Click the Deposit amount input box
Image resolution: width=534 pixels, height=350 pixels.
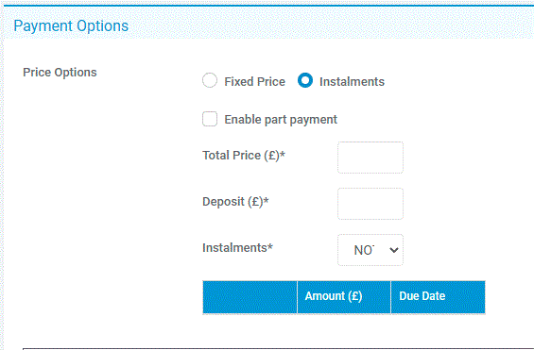click(370, 204)
